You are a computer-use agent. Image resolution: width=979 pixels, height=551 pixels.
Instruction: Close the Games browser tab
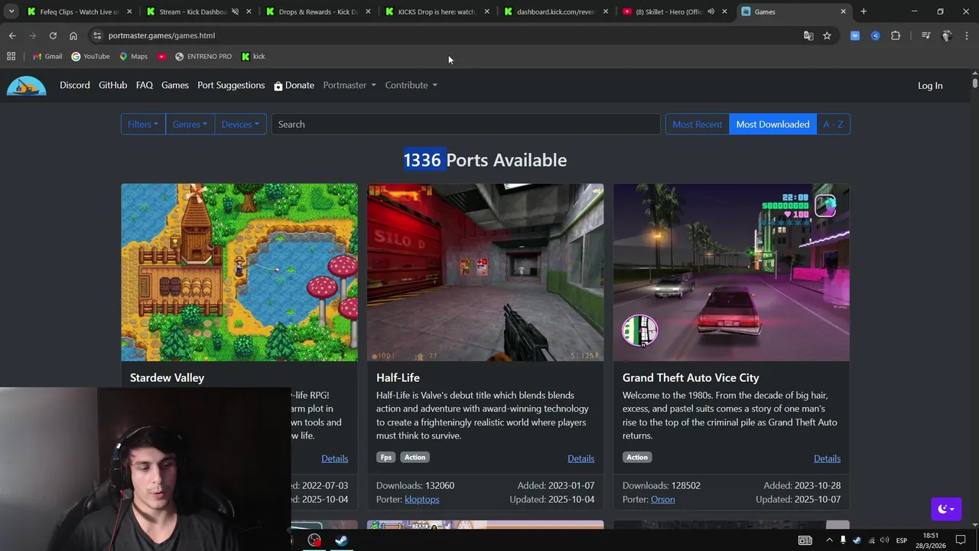click(843, 11)
